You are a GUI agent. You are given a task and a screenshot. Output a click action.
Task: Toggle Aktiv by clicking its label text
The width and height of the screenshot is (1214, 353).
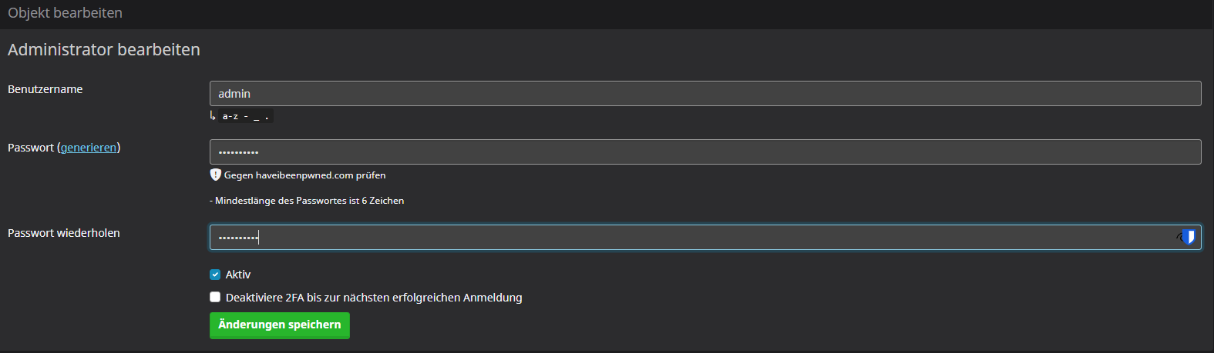[x=238, y=275]
